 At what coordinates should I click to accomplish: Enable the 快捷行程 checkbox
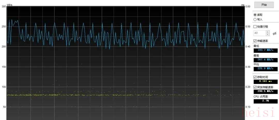pos(255,27)
